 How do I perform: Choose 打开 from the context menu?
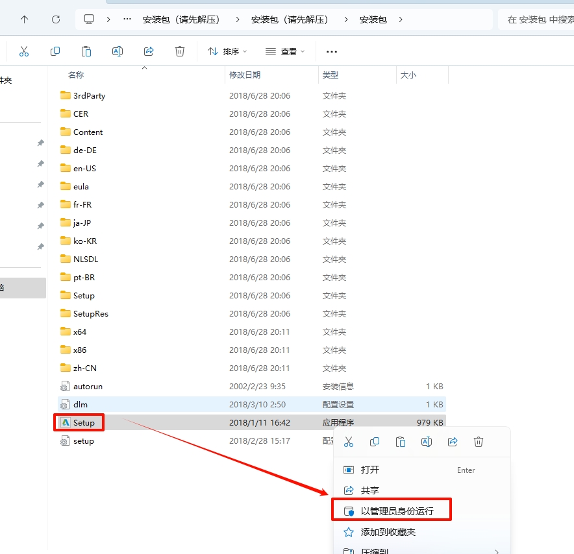point(370,470)
